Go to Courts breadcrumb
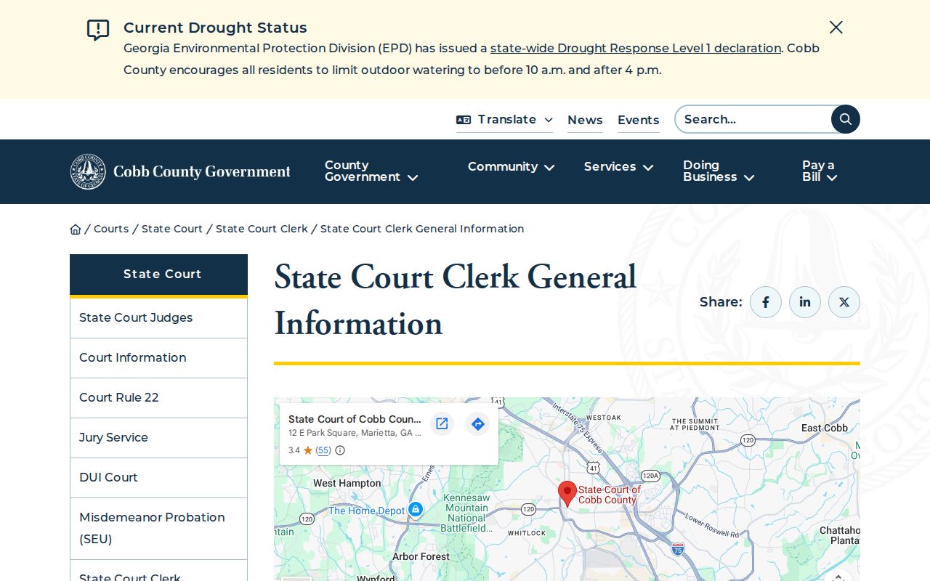 pos(111,229)
